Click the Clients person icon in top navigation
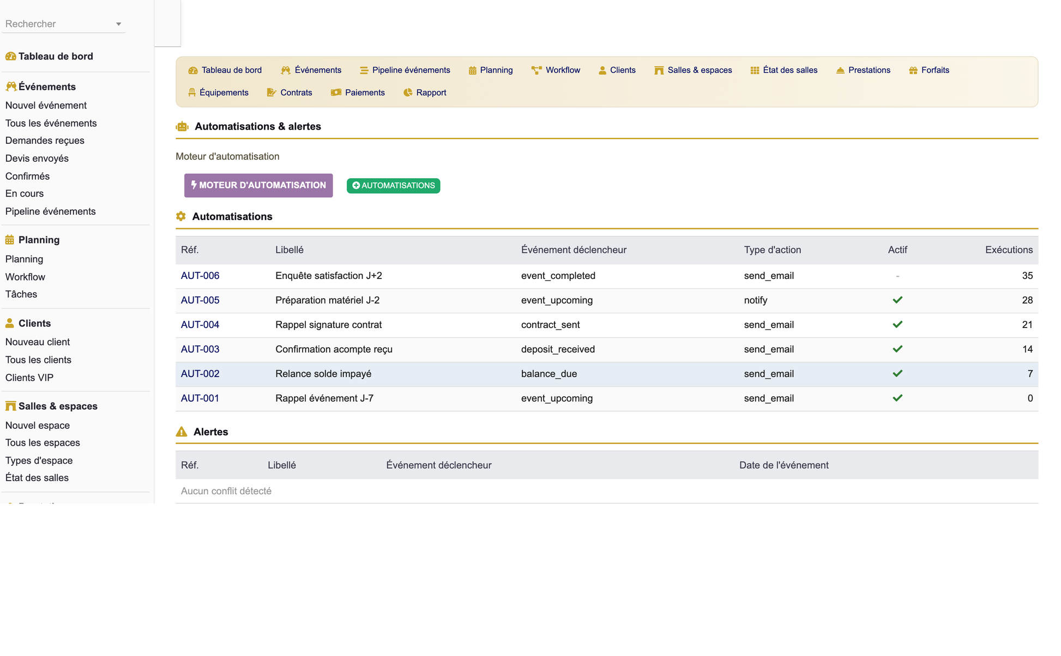 [x=602, y=70]
